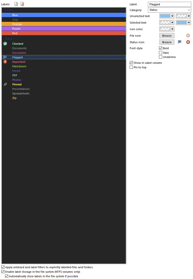Screen dimensions: 193x279
Task: Select the Important label text
Action: (x=19, y=62)
